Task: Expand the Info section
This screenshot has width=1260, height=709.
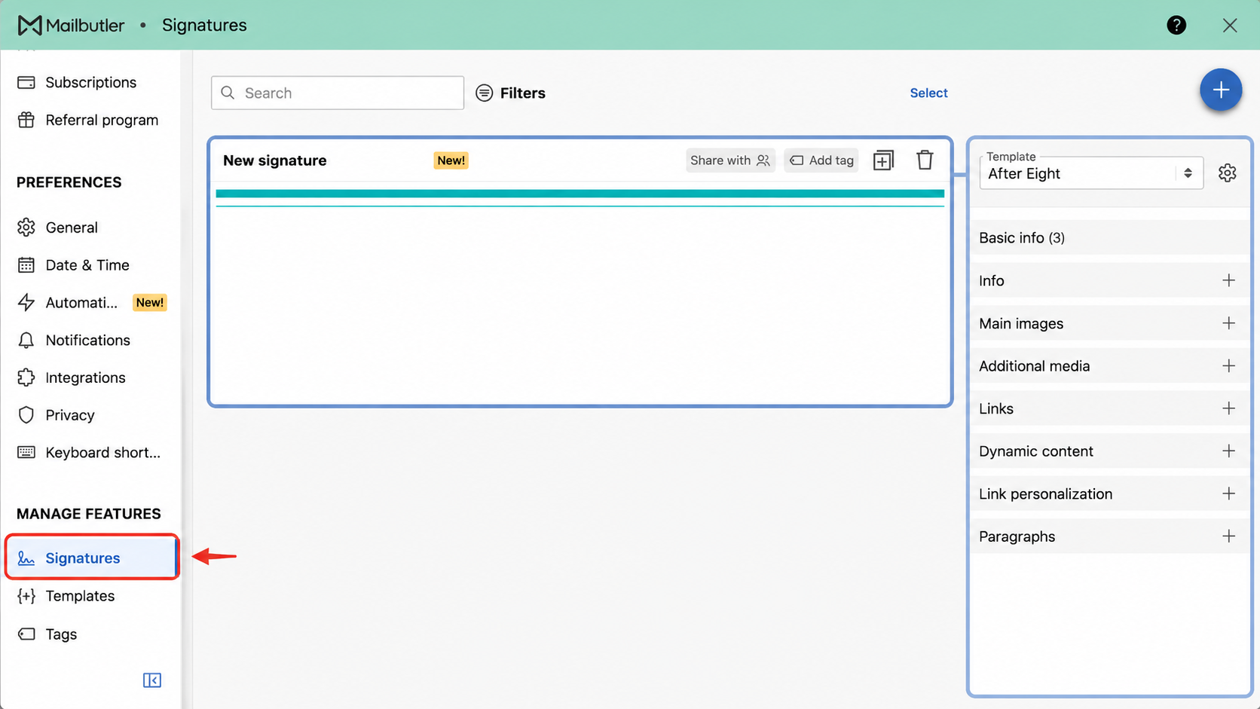Action: [x=1228, y=280]
